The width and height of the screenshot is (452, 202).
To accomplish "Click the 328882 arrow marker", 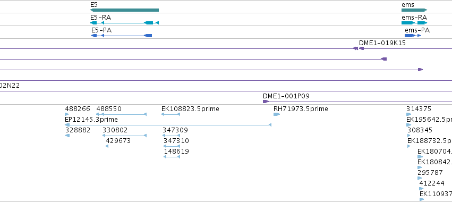I will [x=67, y=136].
